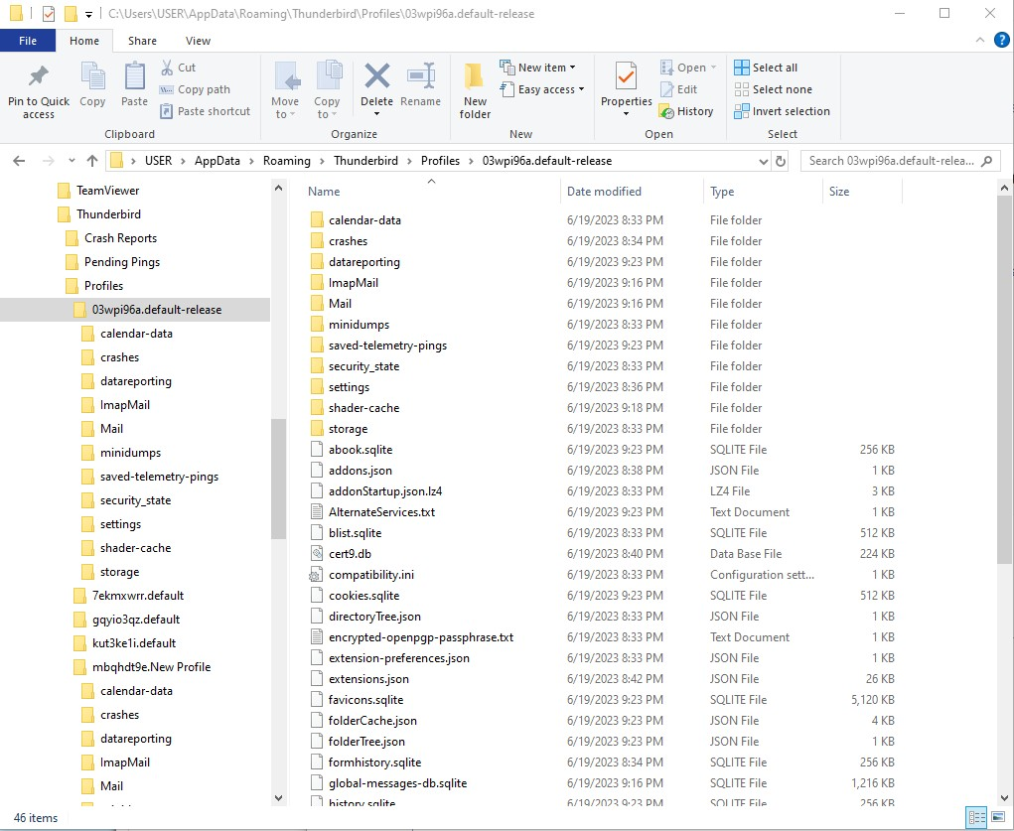This screenshot has width=1014, height=831.
Task: Open the View ribbon tab
Action: pos(198,41)
